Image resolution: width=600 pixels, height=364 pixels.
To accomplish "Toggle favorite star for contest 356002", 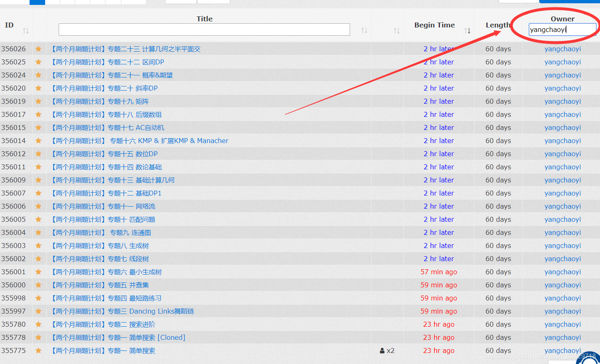I will point(39,259).
